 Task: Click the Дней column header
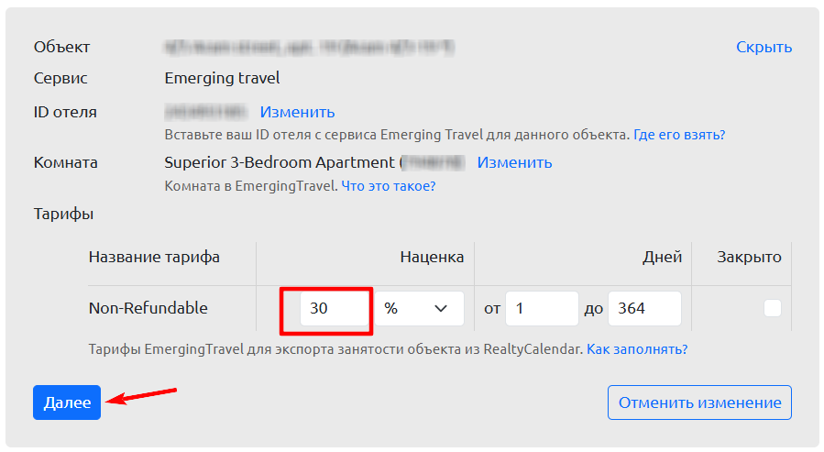point(662,257)
